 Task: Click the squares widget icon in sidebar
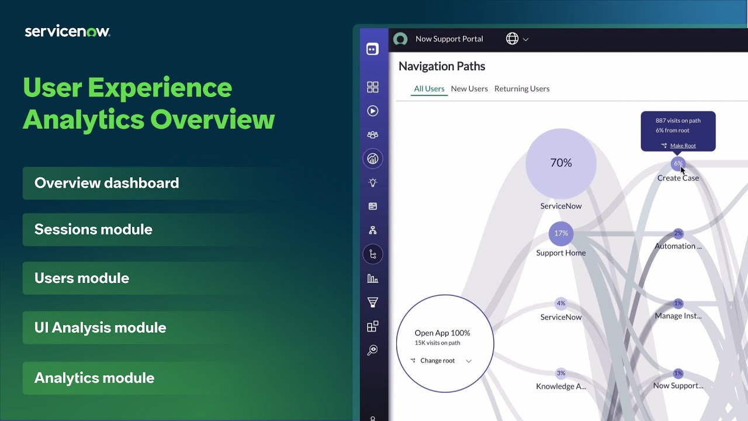[x=372, y=326]
